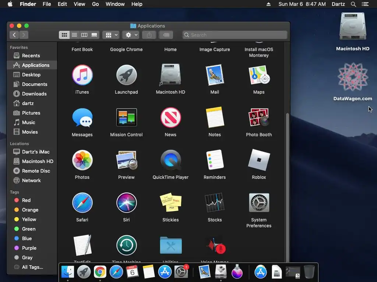377x282 pixels.
Task: Select the Preview app icon
Action: [x=127, y=160]
